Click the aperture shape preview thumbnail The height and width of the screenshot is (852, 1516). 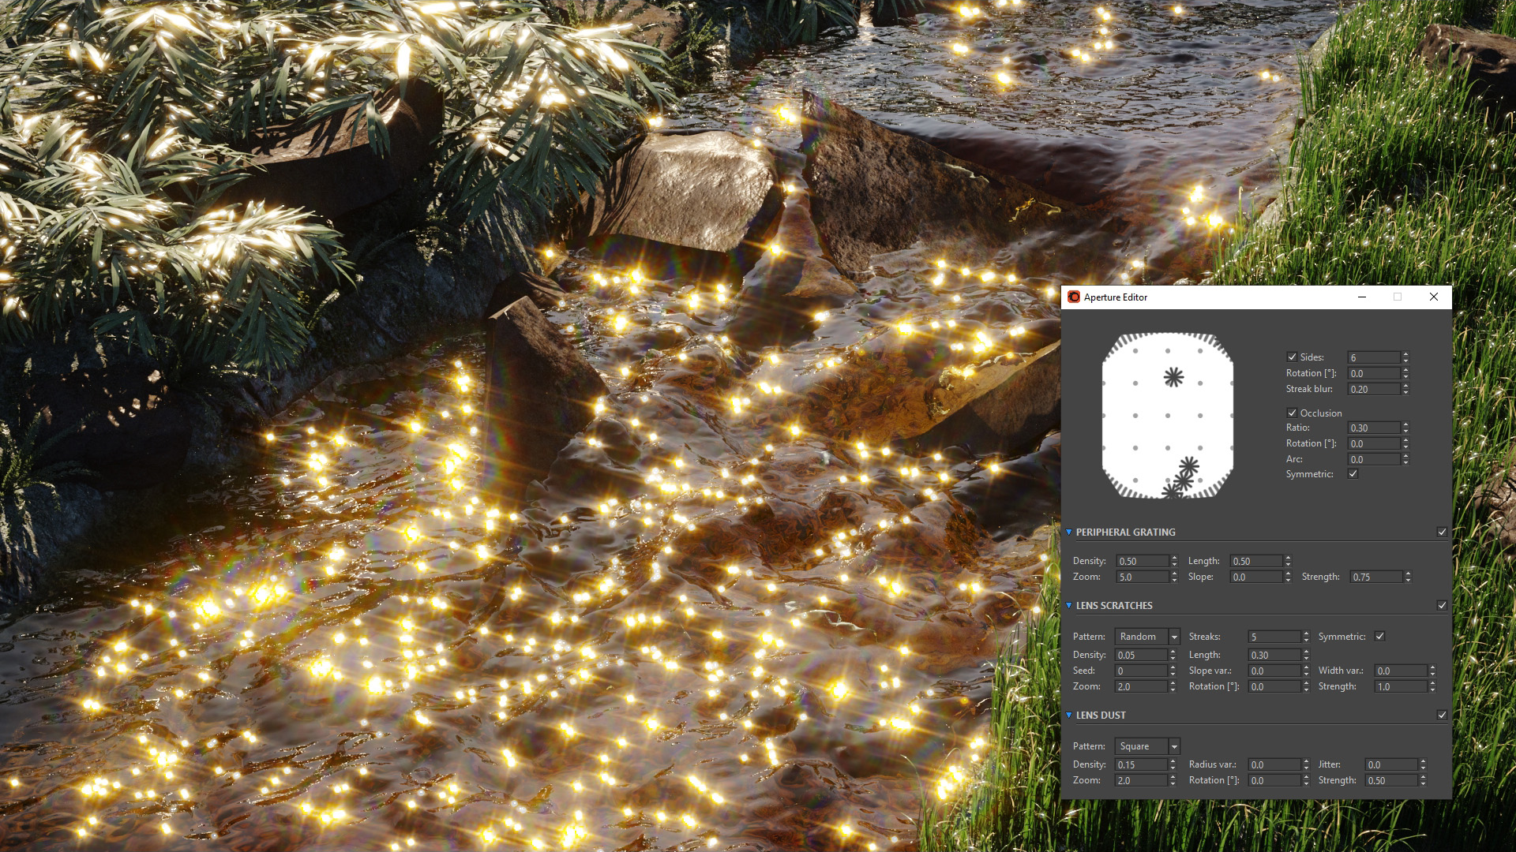pyautogui.click(x=1167, y=416)
